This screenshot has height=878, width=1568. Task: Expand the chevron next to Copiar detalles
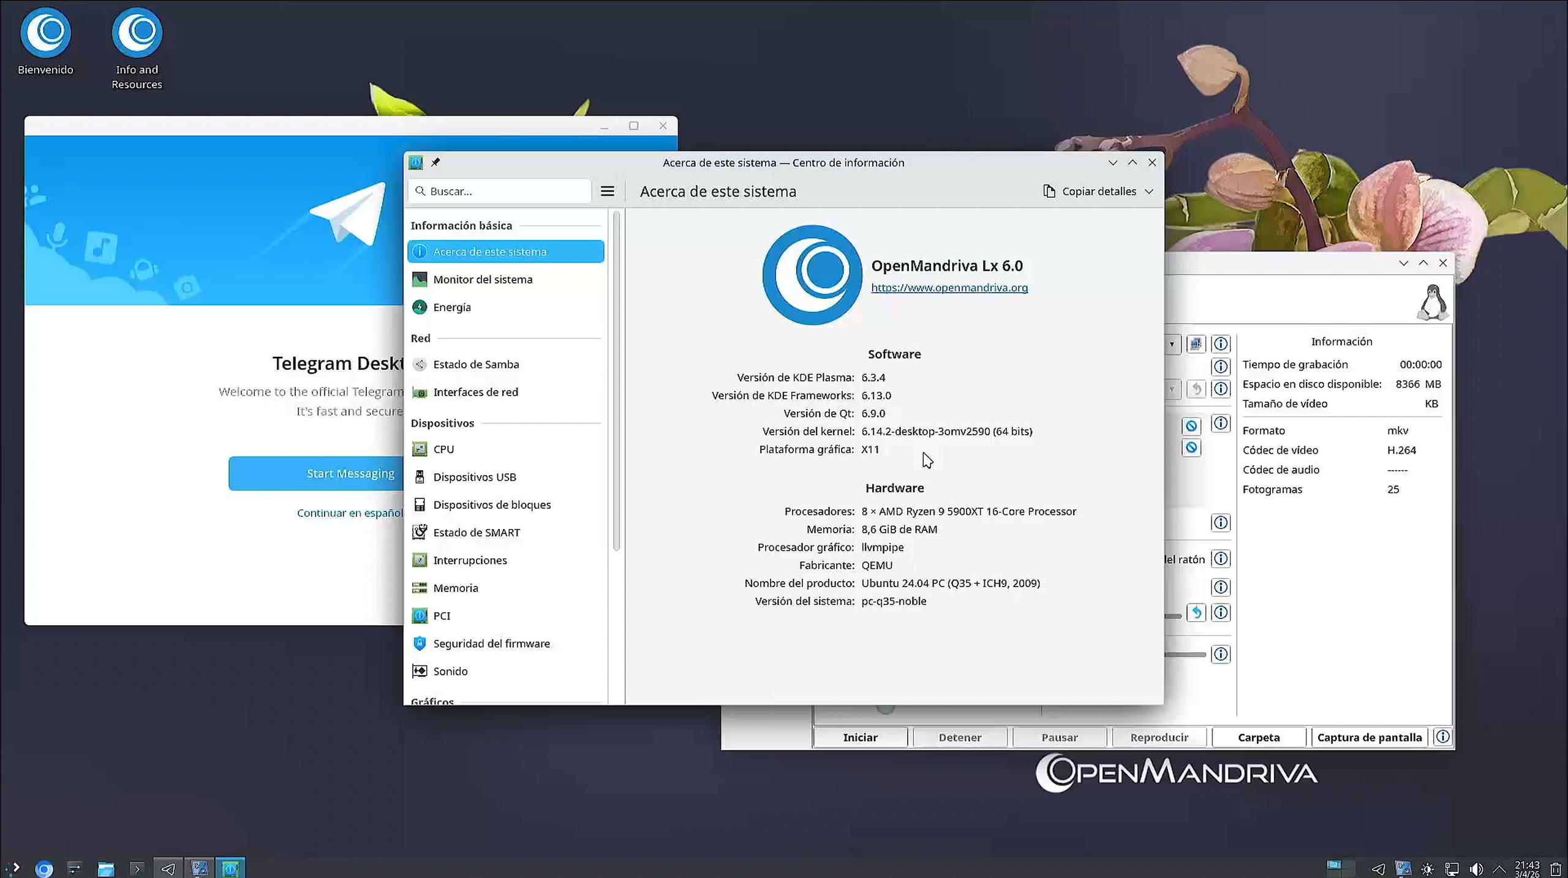click(x=1149, y=191)
